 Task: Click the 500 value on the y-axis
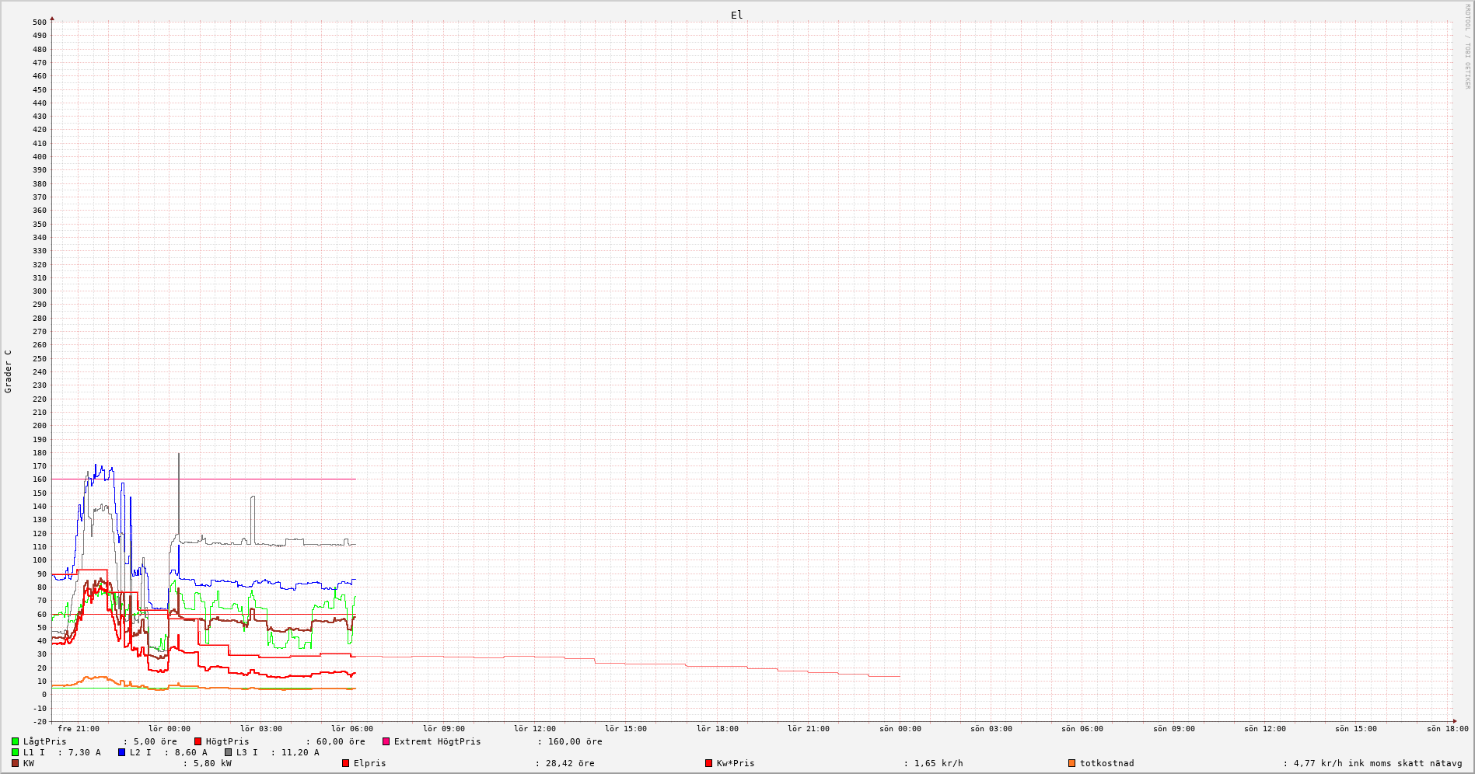(39, 23)
